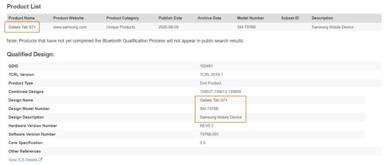This screenshot has width=385, height=165.
Task: Click www.samsung.com in the product row
Action: click(x=70, y=27)
